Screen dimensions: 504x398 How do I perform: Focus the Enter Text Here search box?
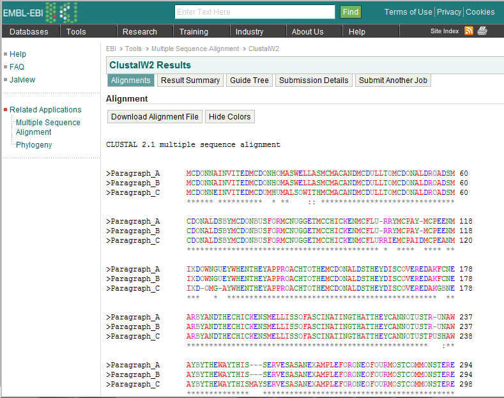coord(255,12)
